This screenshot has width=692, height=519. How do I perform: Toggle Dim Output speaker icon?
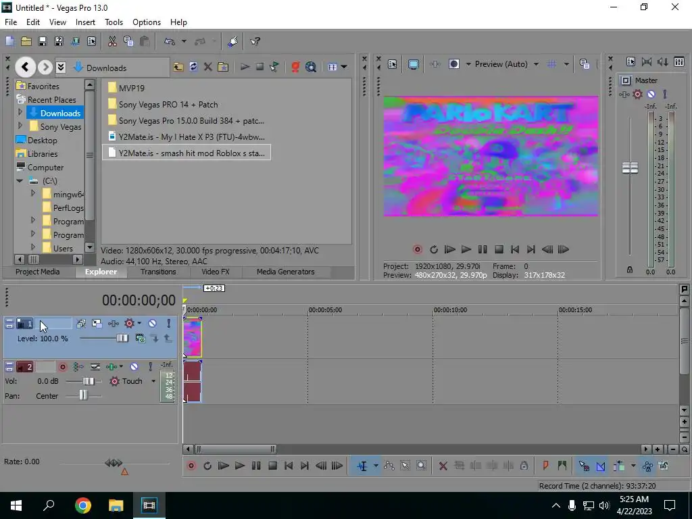(x=663, y=61)
